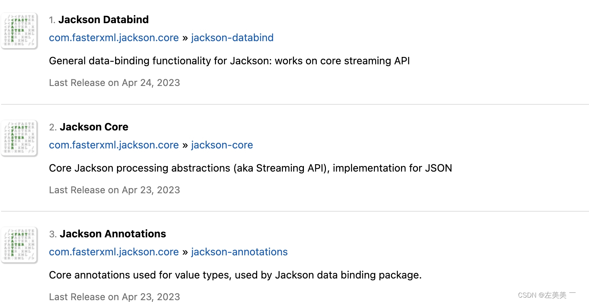Click the 'Core Jackson processing abstractions' description
The image size is (589, 302).
click(250, 168)
